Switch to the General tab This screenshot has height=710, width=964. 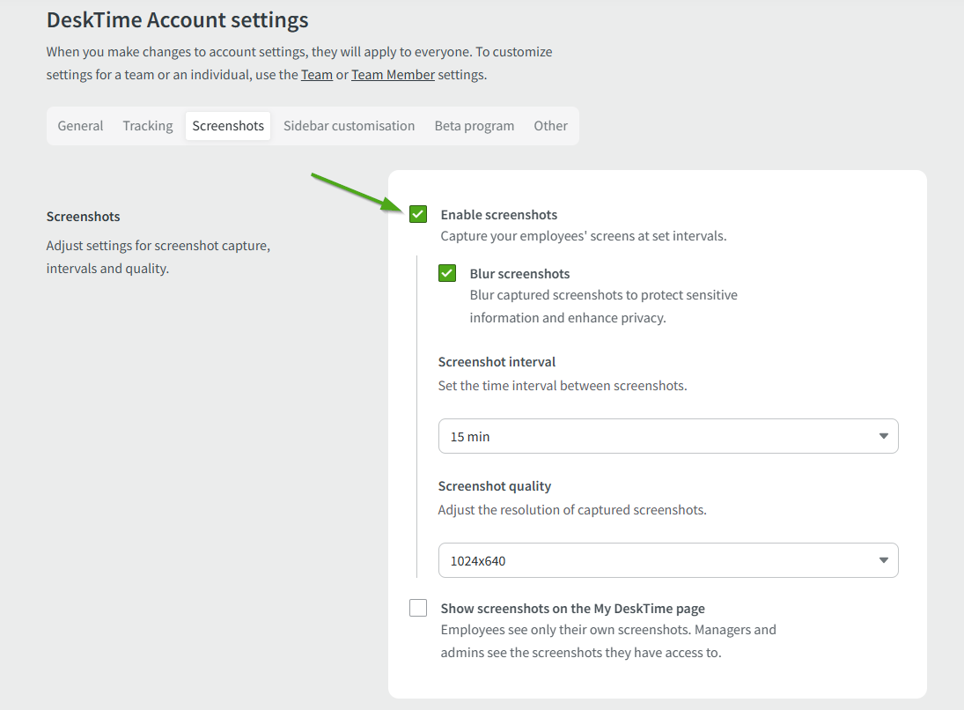(x=80, y=126)
